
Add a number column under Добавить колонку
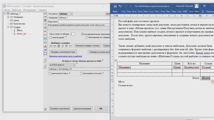coord(55,46)
